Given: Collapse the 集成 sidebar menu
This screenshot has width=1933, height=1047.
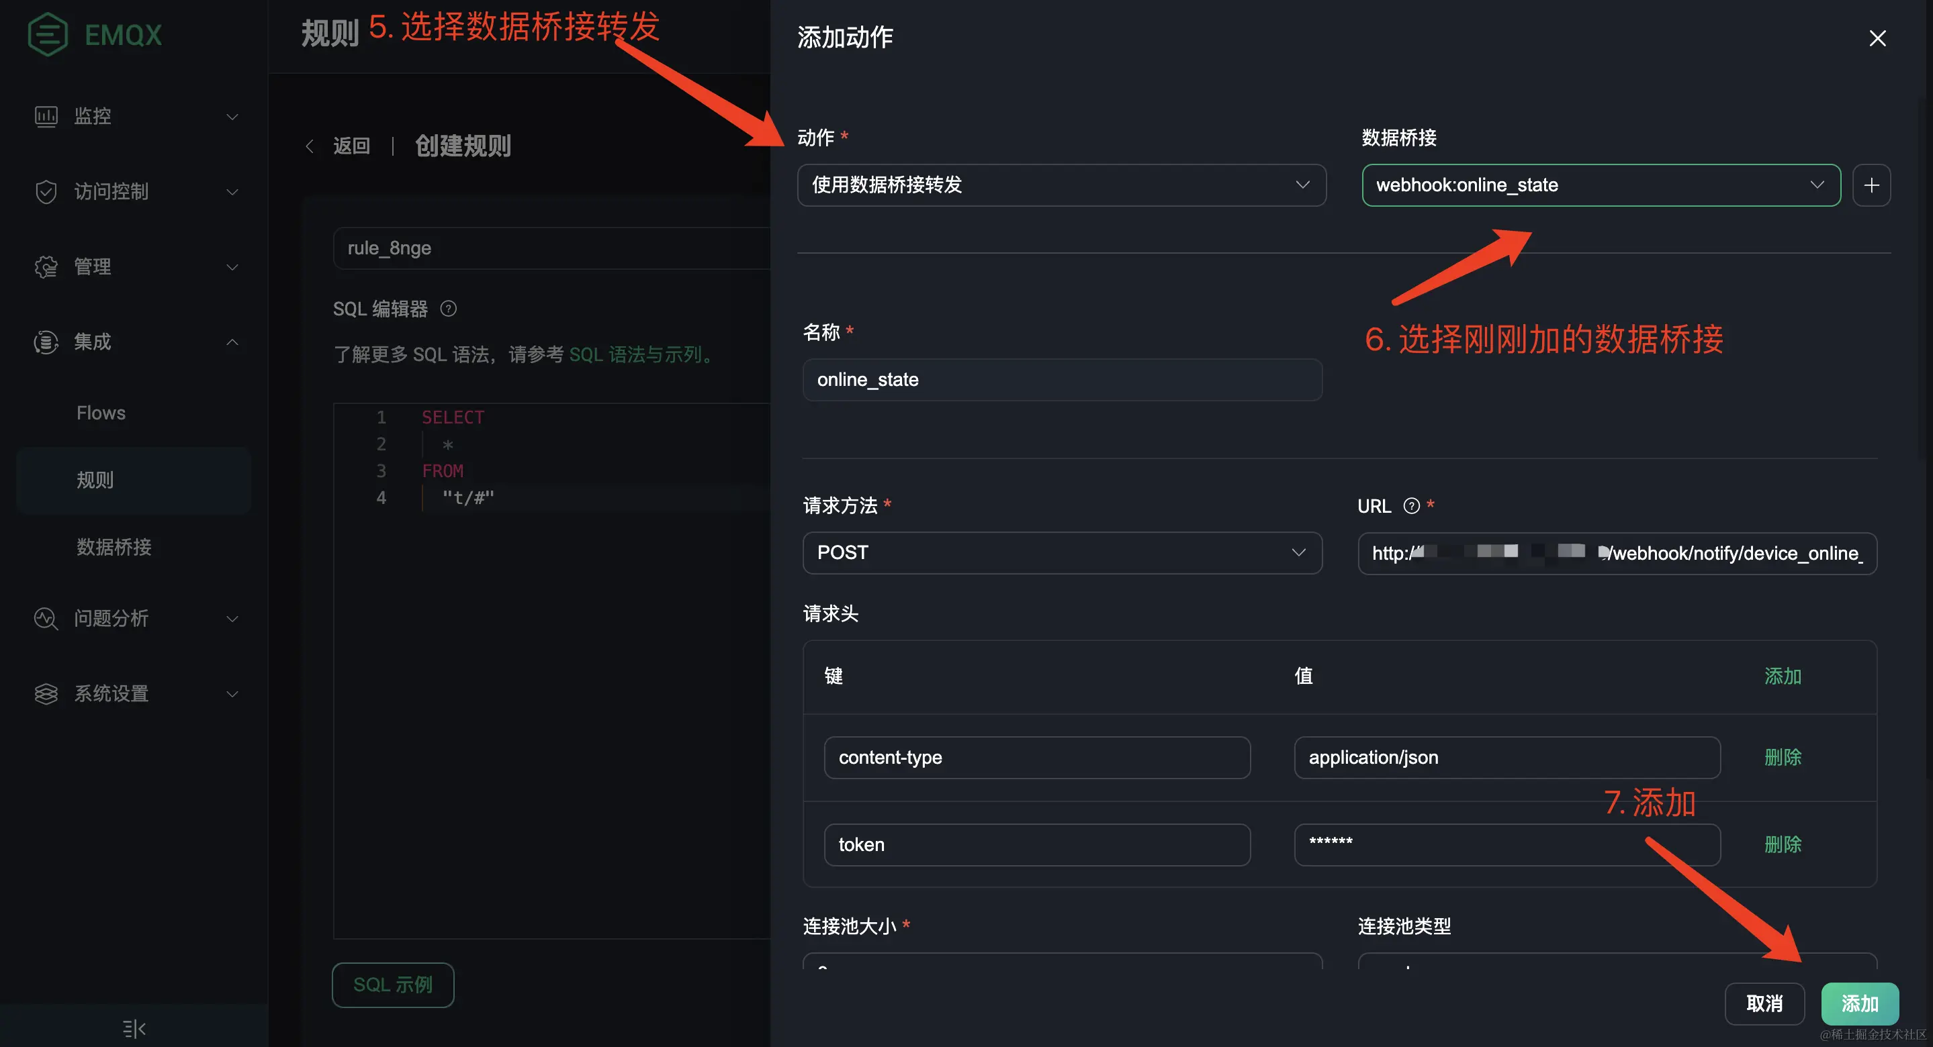Looking at the screenshot, I should click(x=232, y=342).
